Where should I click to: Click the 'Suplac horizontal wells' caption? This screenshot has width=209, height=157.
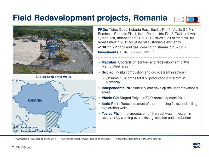click(53, 77)
